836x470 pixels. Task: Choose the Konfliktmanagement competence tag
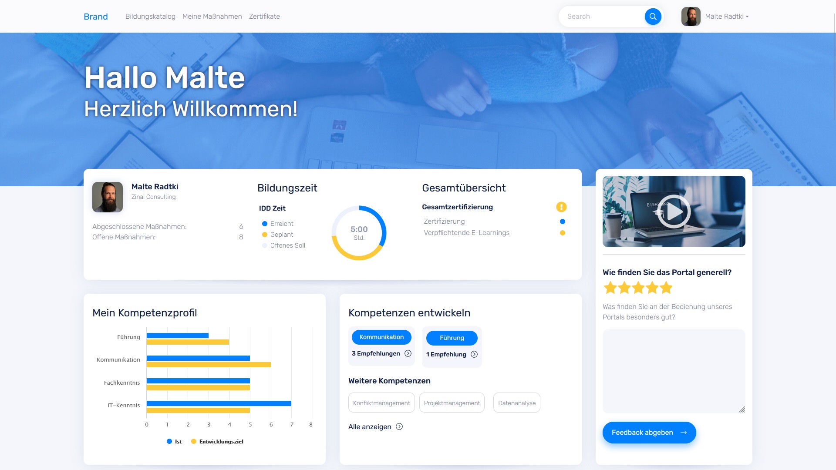click(x=381, y=403)
